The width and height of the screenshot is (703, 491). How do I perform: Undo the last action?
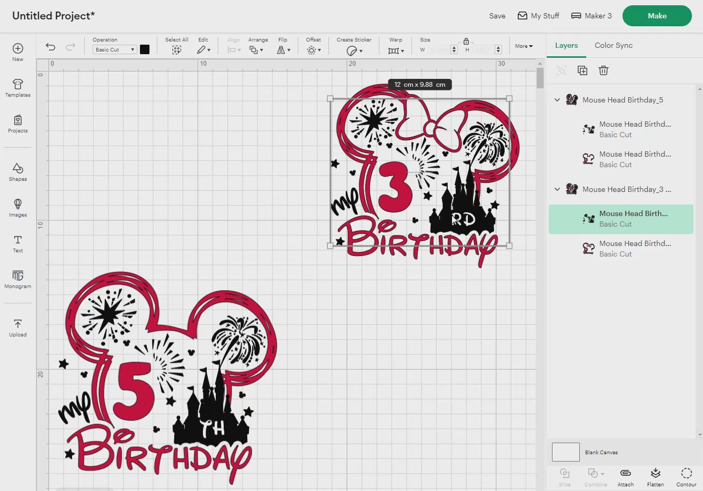pyautogui.click(x=51, y=47)
